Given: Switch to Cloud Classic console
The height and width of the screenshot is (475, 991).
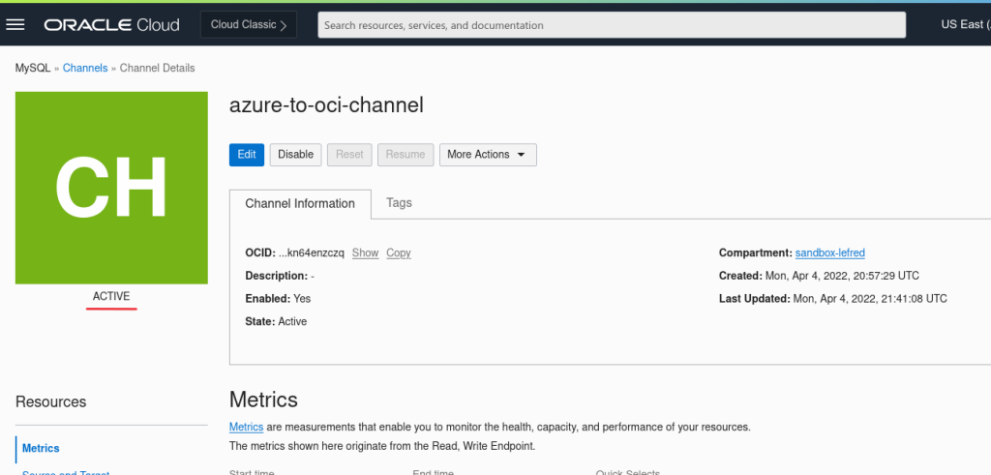Looking at the screenshot, I should (x=249, y=25).
